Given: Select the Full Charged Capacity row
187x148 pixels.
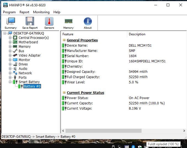Looking at the screenshot, I should [124, 77].
